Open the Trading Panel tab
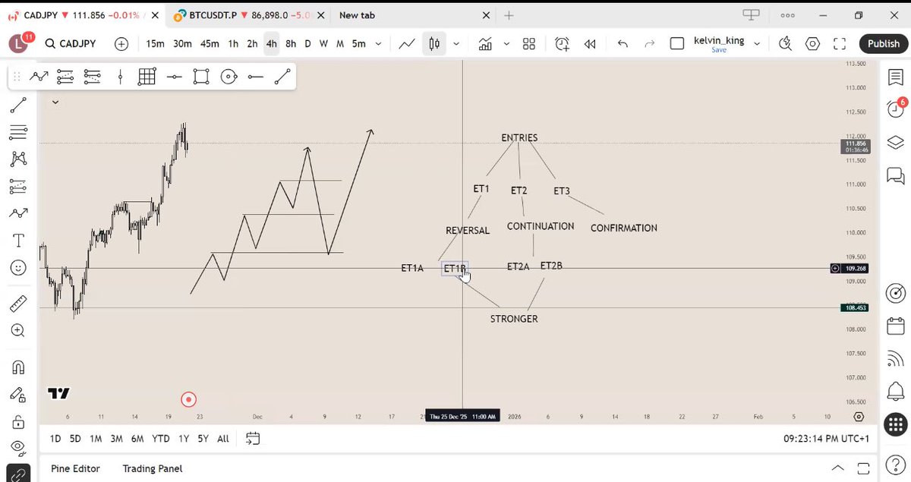This screenshot has height=482, width=911. pos(153,468)
